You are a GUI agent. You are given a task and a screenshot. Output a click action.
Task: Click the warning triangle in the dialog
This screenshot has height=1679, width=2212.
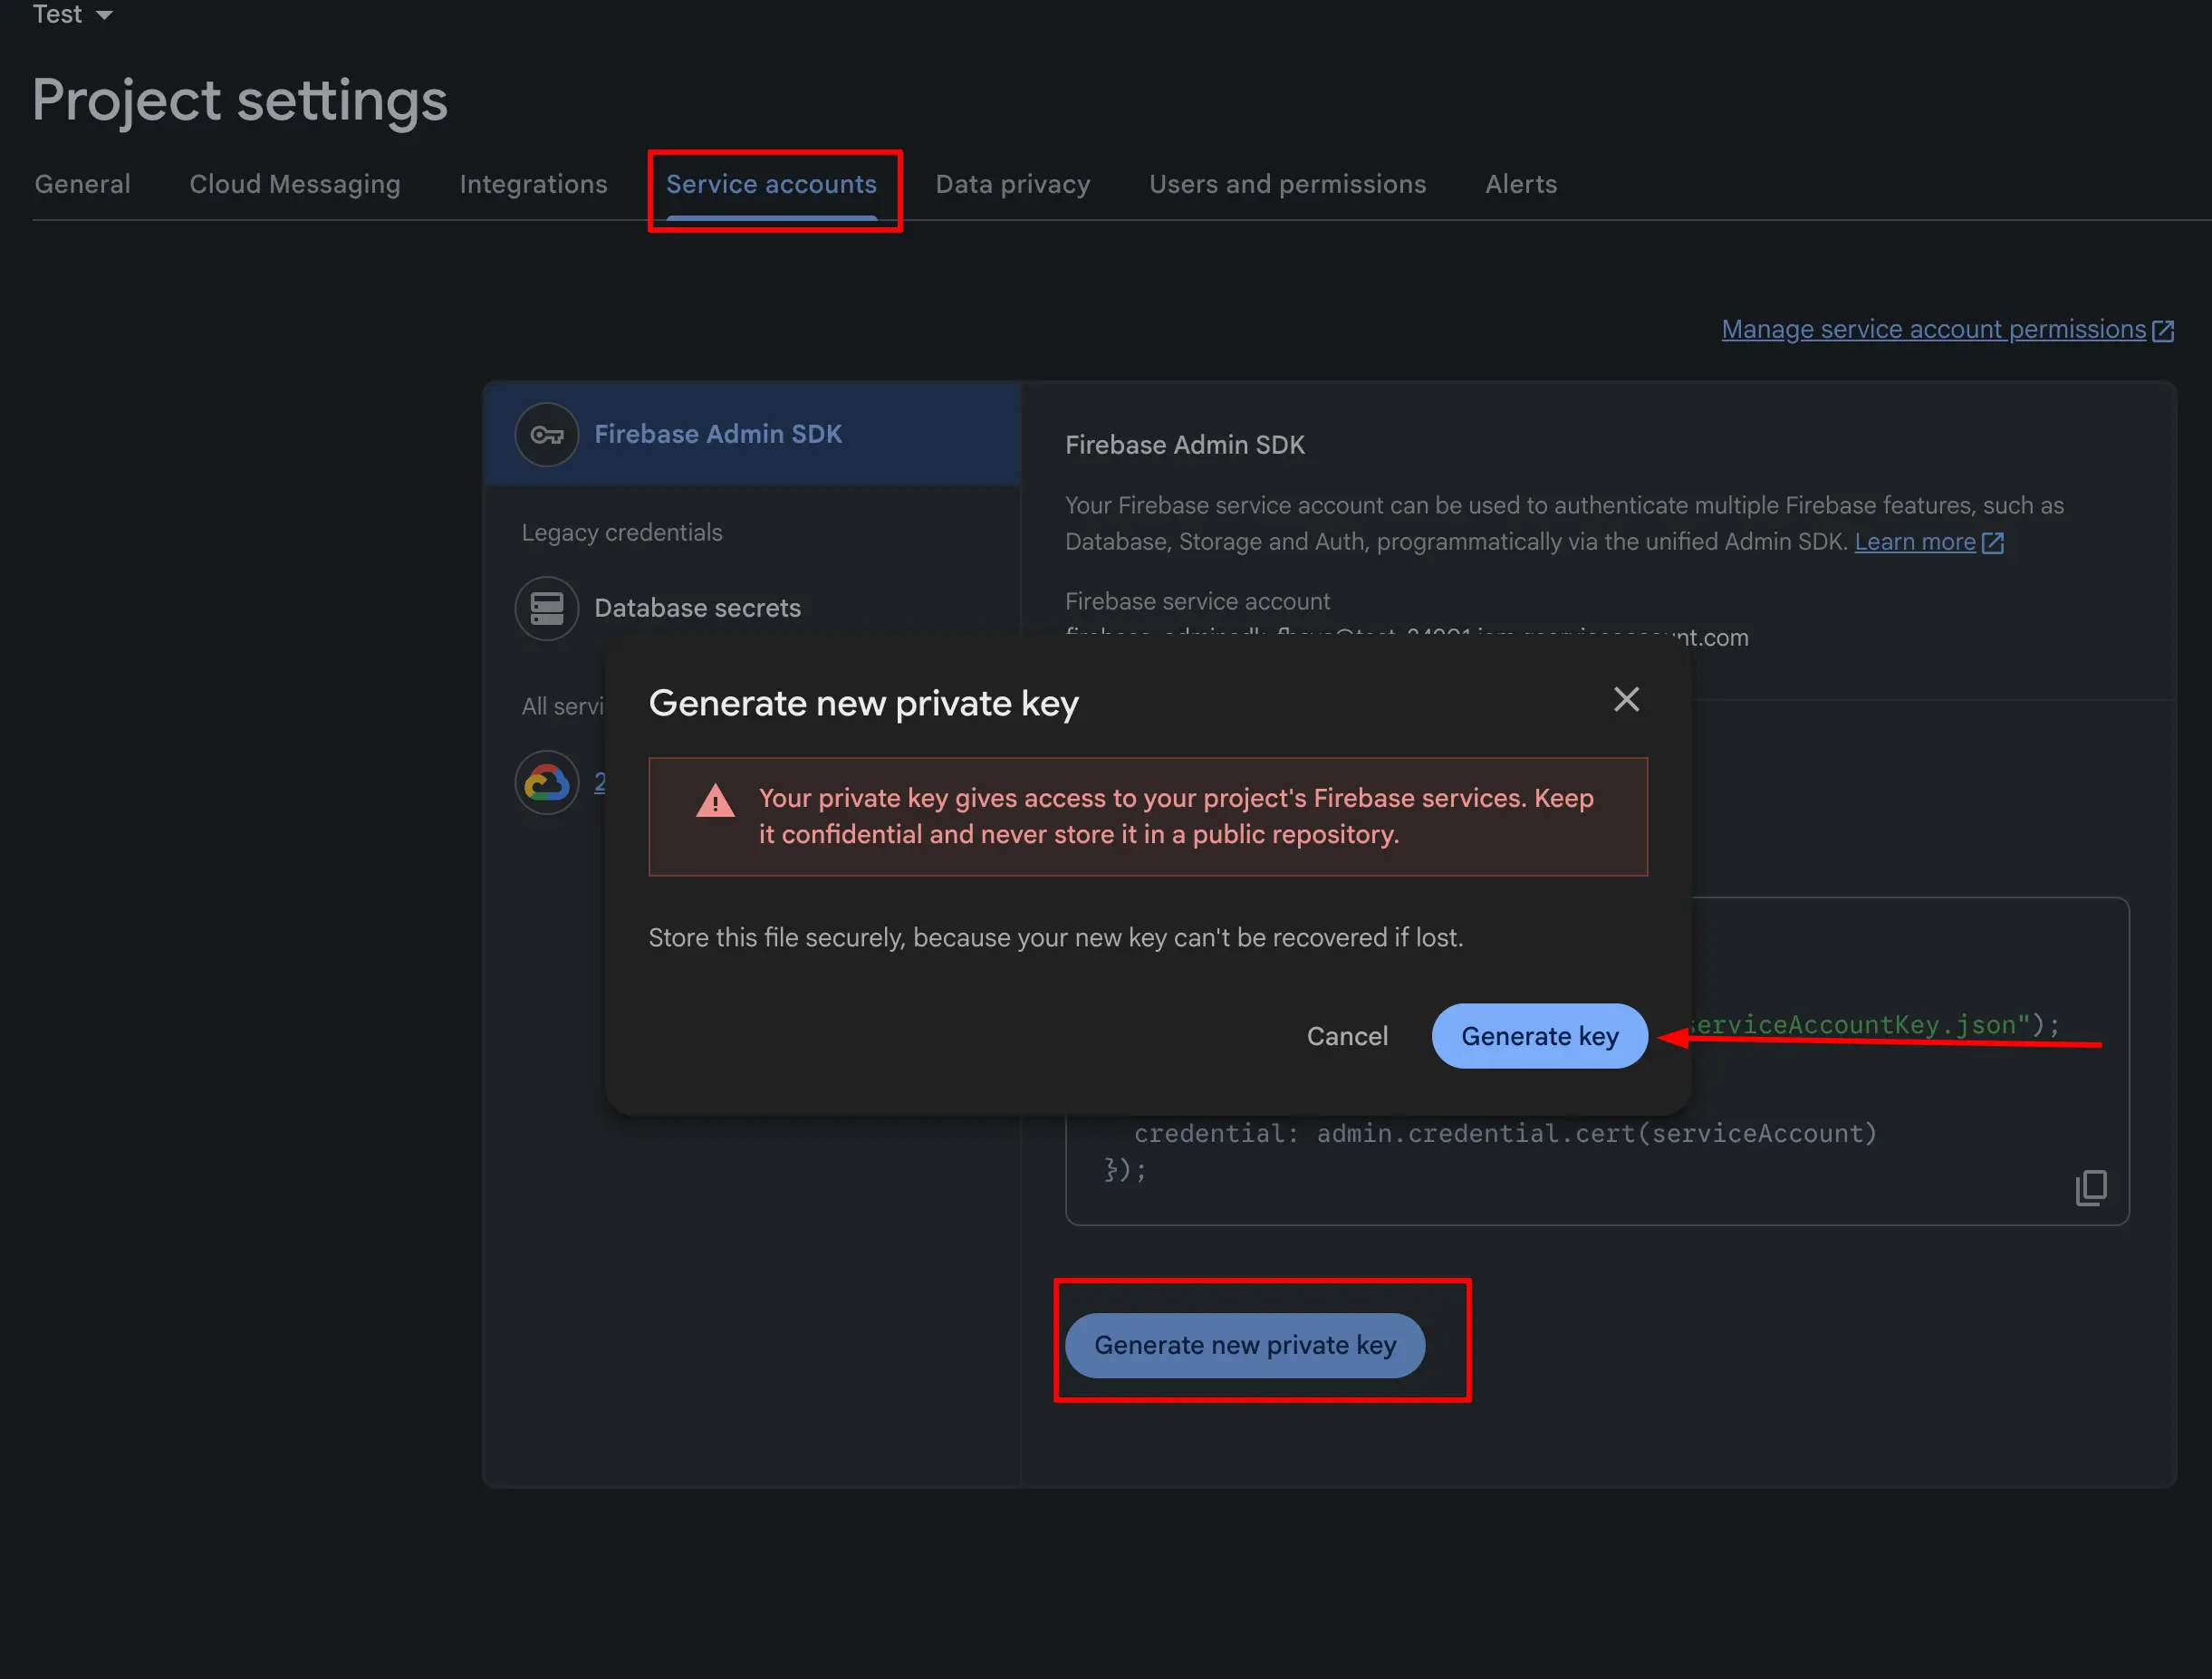point(715,799)
